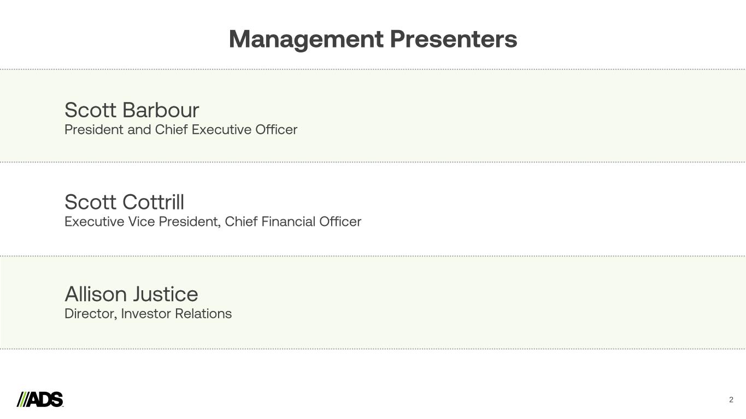Click the words Investor Relations
The height and width of the screenshot is (419, 746).
[x=177, y=314]
